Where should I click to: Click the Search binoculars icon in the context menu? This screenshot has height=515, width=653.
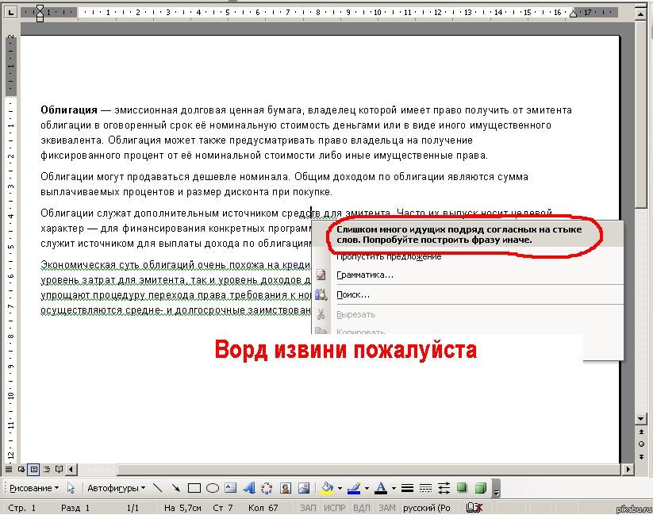point(321,294)
